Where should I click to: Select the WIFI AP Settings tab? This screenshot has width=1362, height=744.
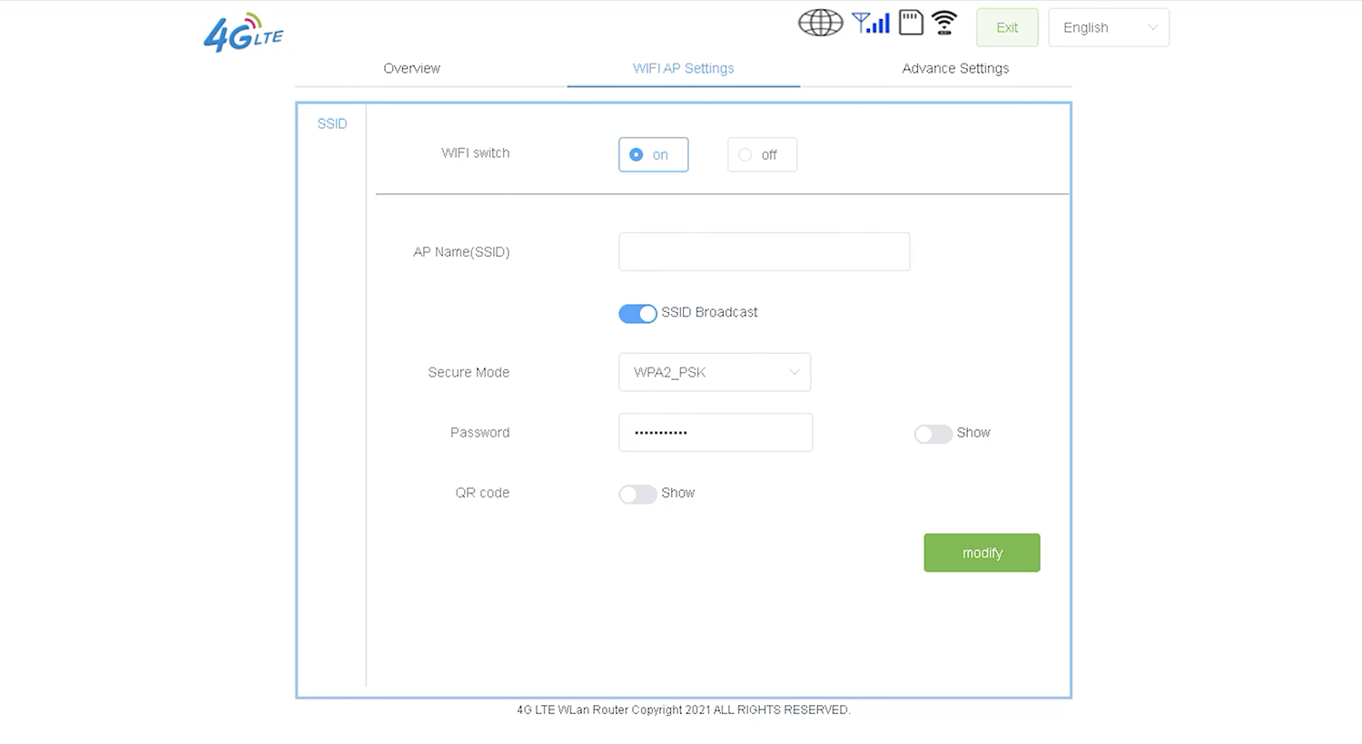683,68
